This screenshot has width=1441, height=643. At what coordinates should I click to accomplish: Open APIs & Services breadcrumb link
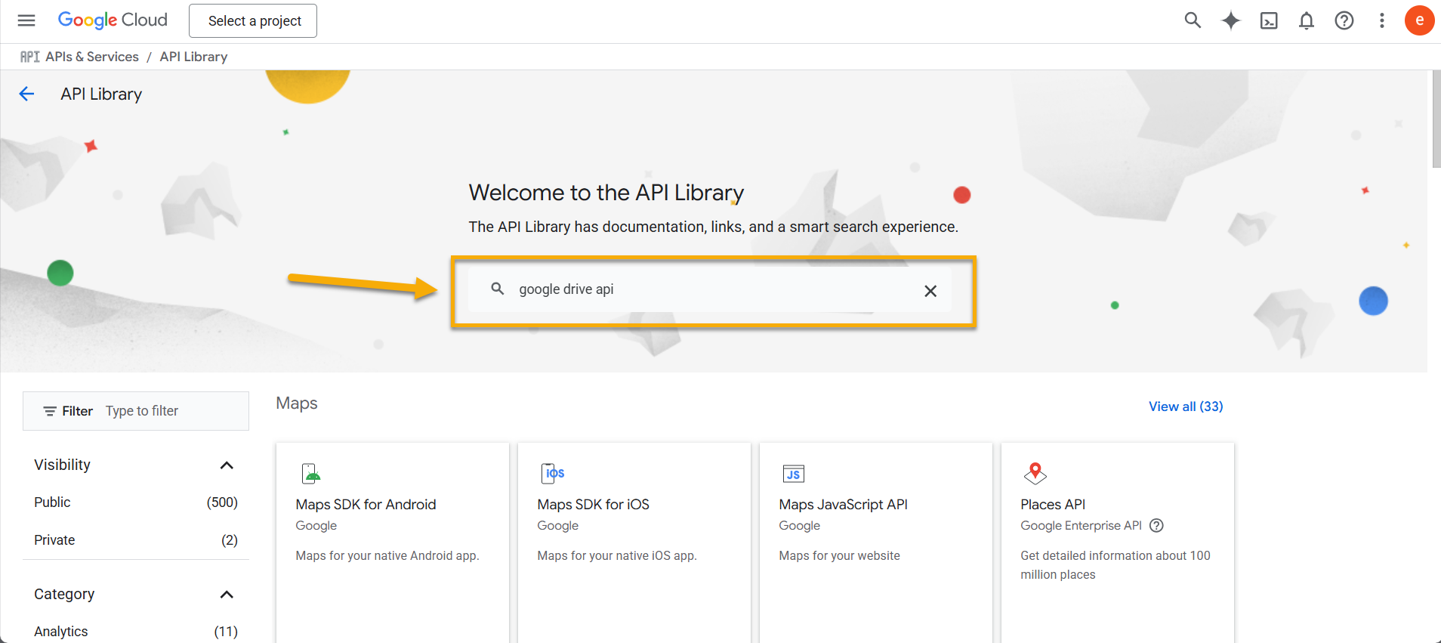(92, 57)
